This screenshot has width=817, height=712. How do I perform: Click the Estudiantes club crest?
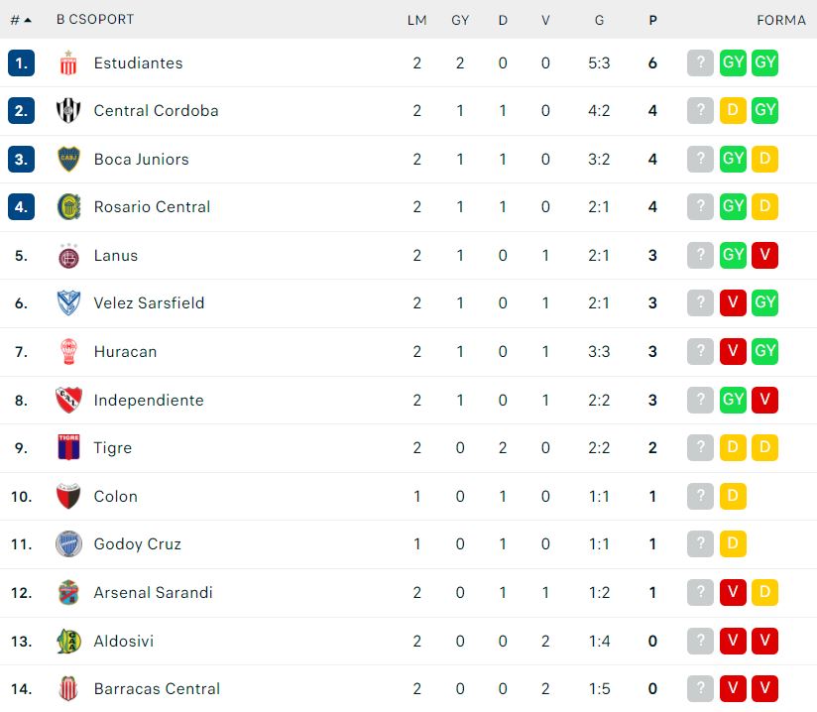(x=68, y=63)
